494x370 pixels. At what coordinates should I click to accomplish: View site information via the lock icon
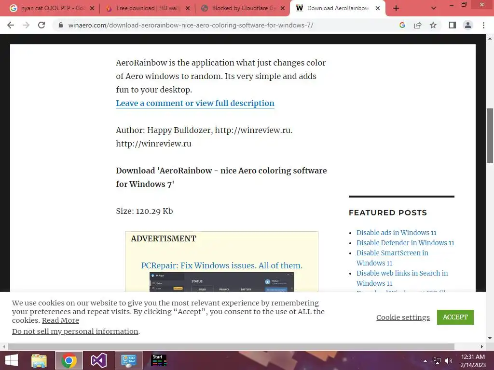pyautogui.click(x=61, y=25)
